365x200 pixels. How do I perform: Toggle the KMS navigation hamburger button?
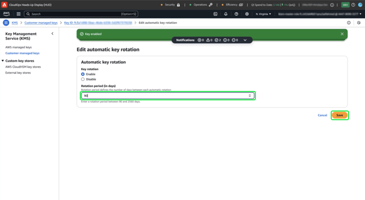pos(6,22)
